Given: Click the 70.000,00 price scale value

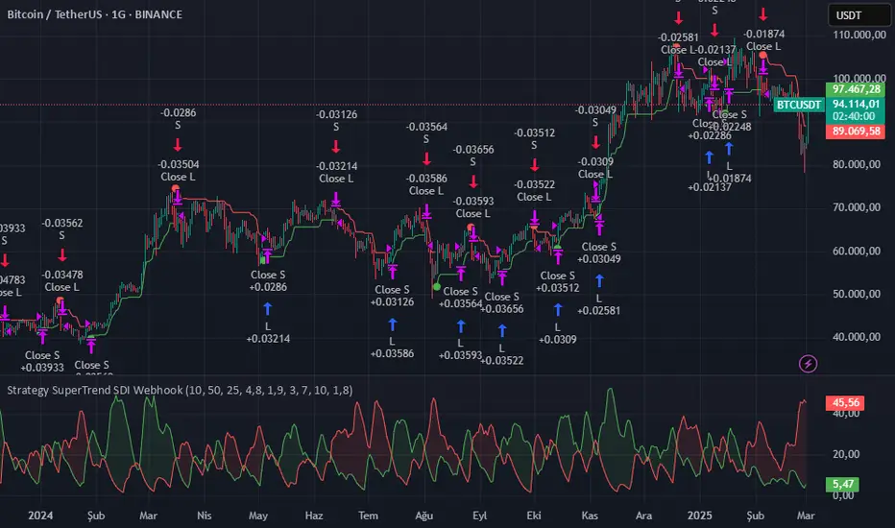Looking at the screenshot, I should pos(857,207).
